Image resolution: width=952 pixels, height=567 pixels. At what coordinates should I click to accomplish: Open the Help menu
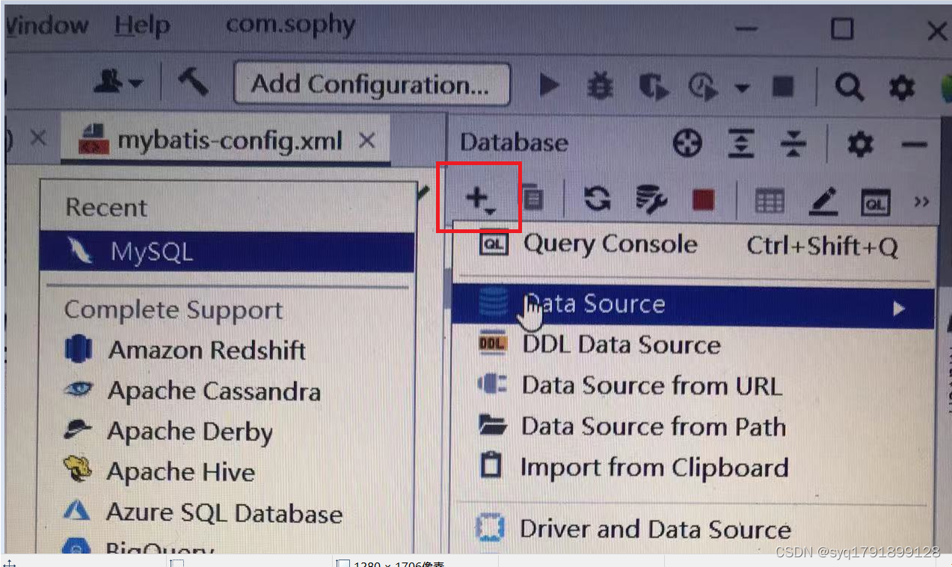point(142,26)
